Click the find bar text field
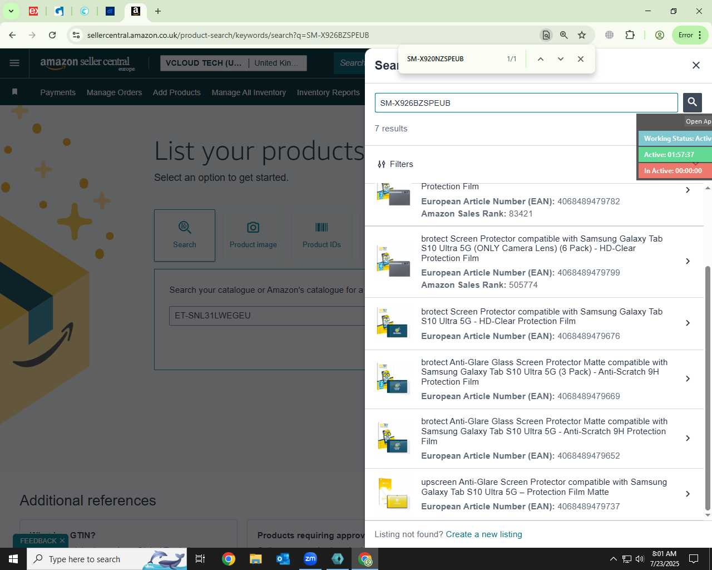The height and width of the screenshot is (570, 712). pos(453,59)
